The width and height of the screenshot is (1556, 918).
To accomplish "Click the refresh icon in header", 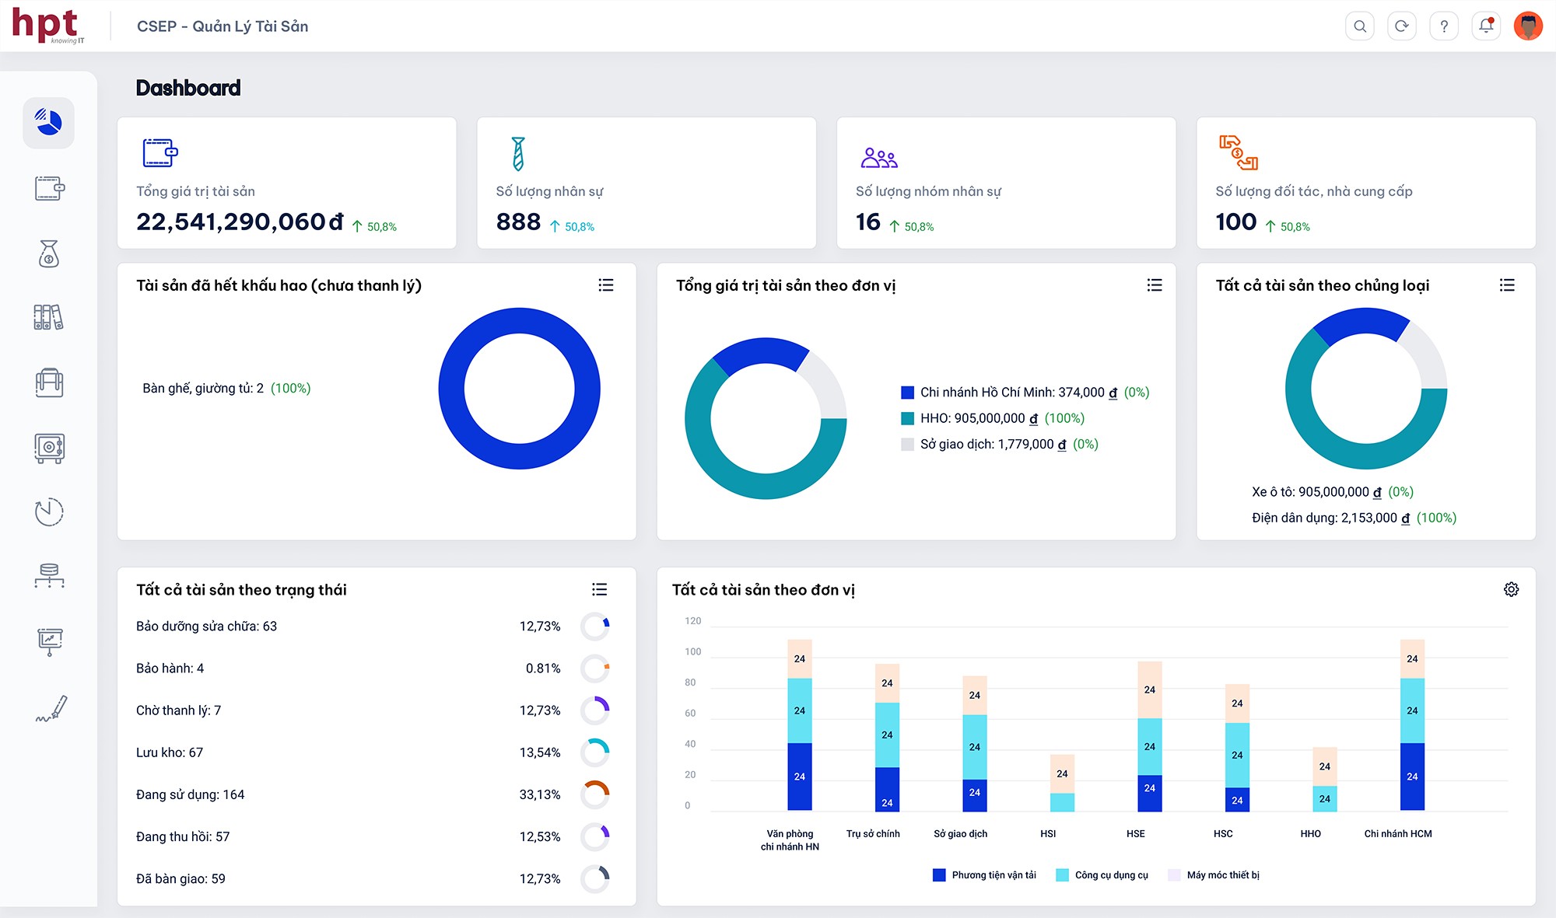I will 1401,26.
